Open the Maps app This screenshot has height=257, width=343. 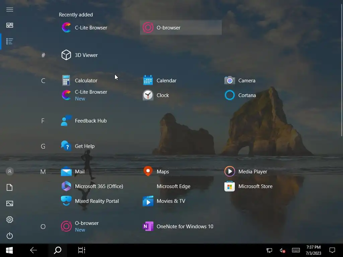pos(181,172)
